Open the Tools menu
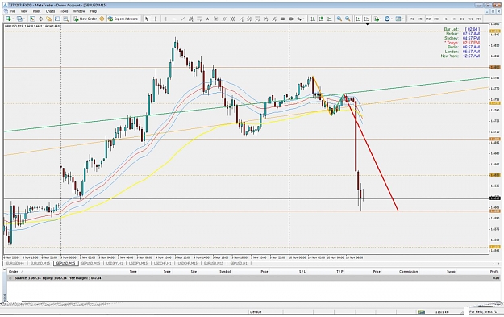Image resolution: width=504 pixels, height=317 pixels. point(64,11)
